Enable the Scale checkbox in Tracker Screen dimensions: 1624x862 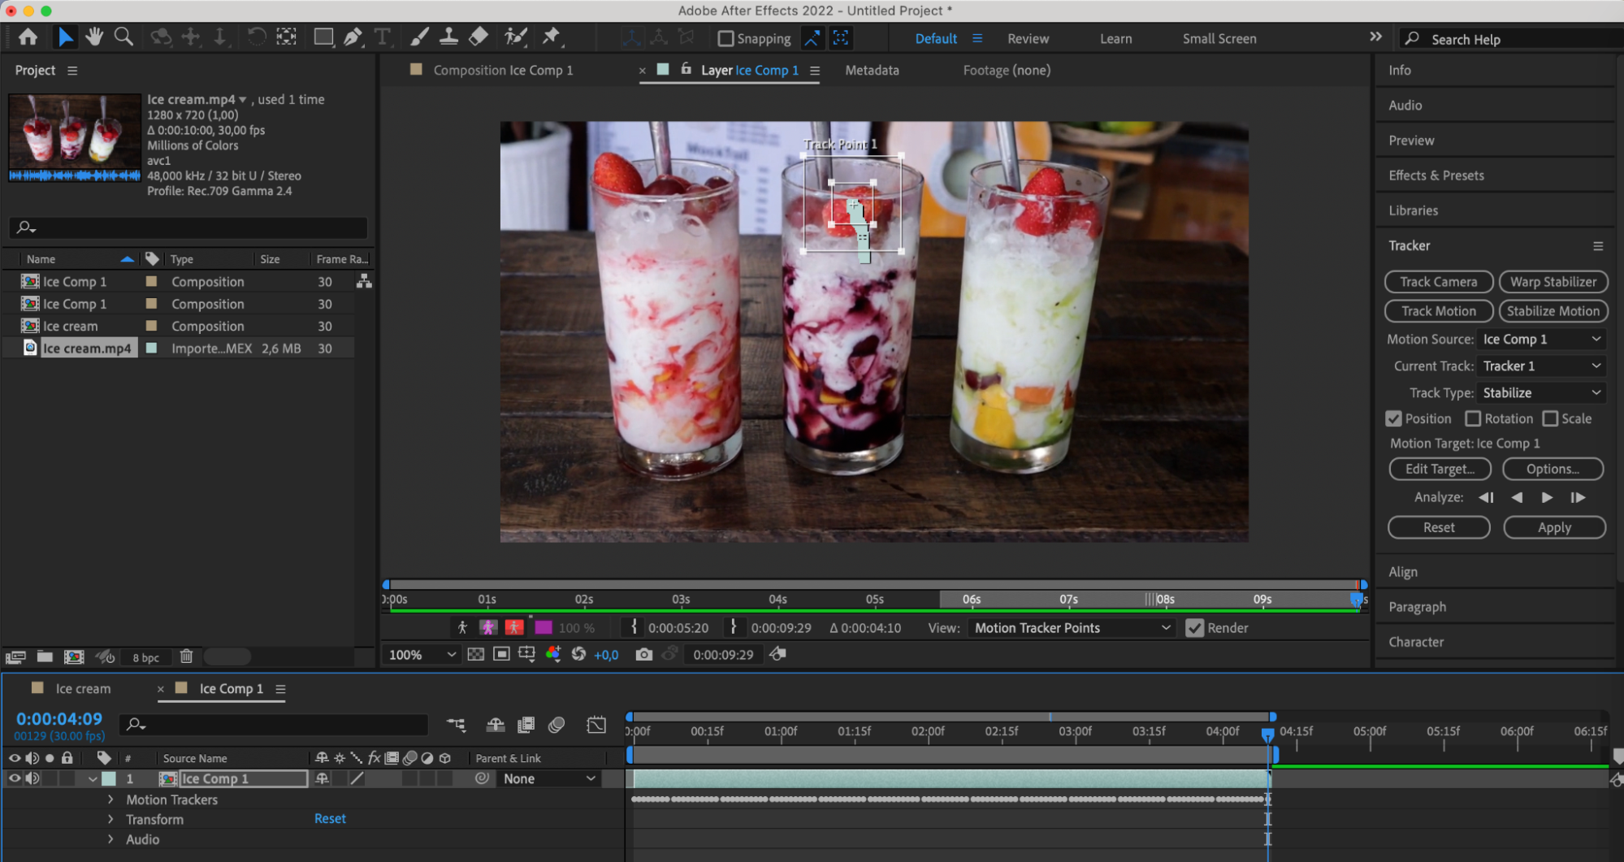1550,418
